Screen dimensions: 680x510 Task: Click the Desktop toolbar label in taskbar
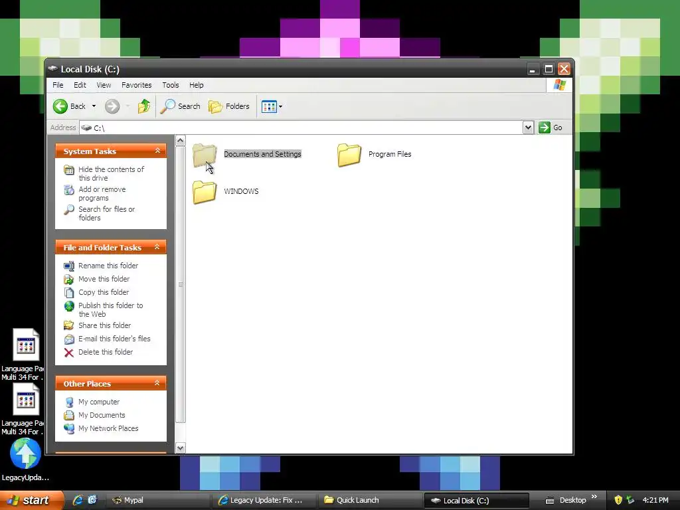coord(572,500)
